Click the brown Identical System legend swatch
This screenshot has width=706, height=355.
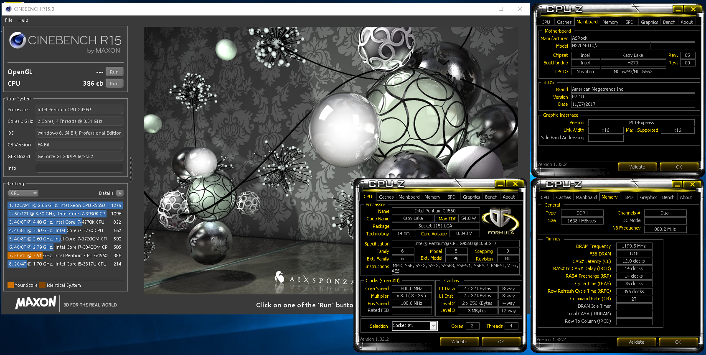point(42,285)
